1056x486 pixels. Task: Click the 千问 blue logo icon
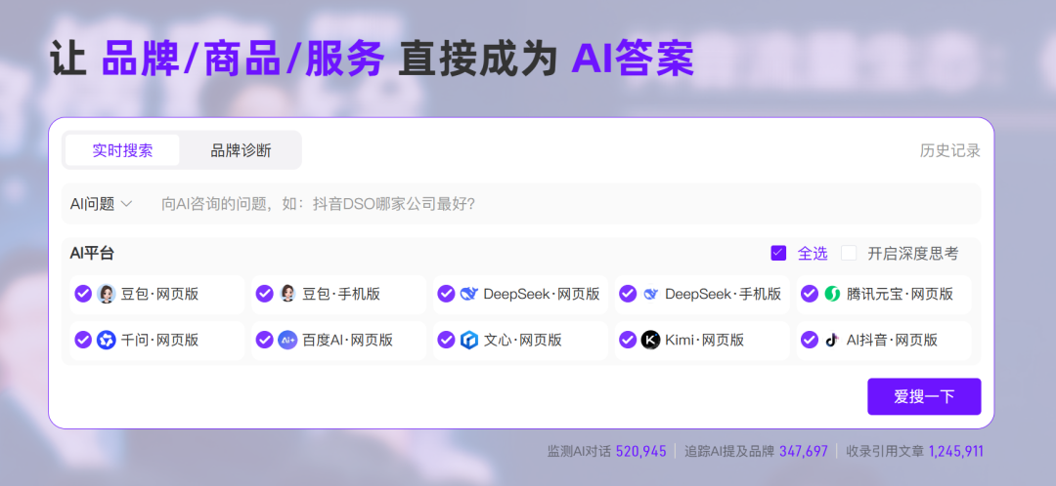[107, 340]
